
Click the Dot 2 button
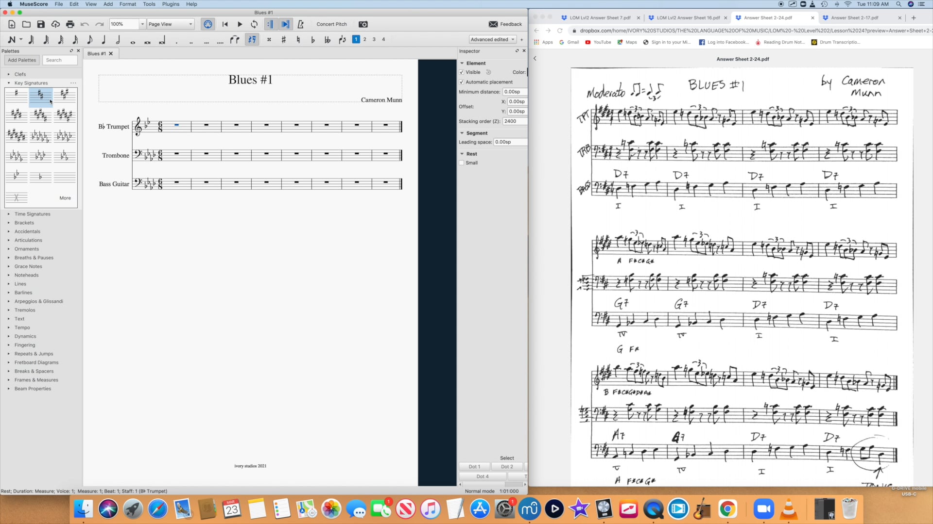(x=507, y=467)
